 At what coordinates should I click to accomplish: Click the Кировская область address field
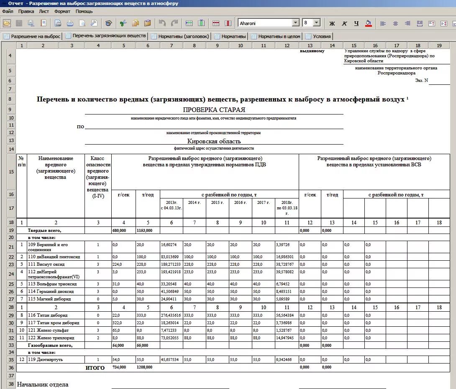pyautogui.click(x=214, y=141)
